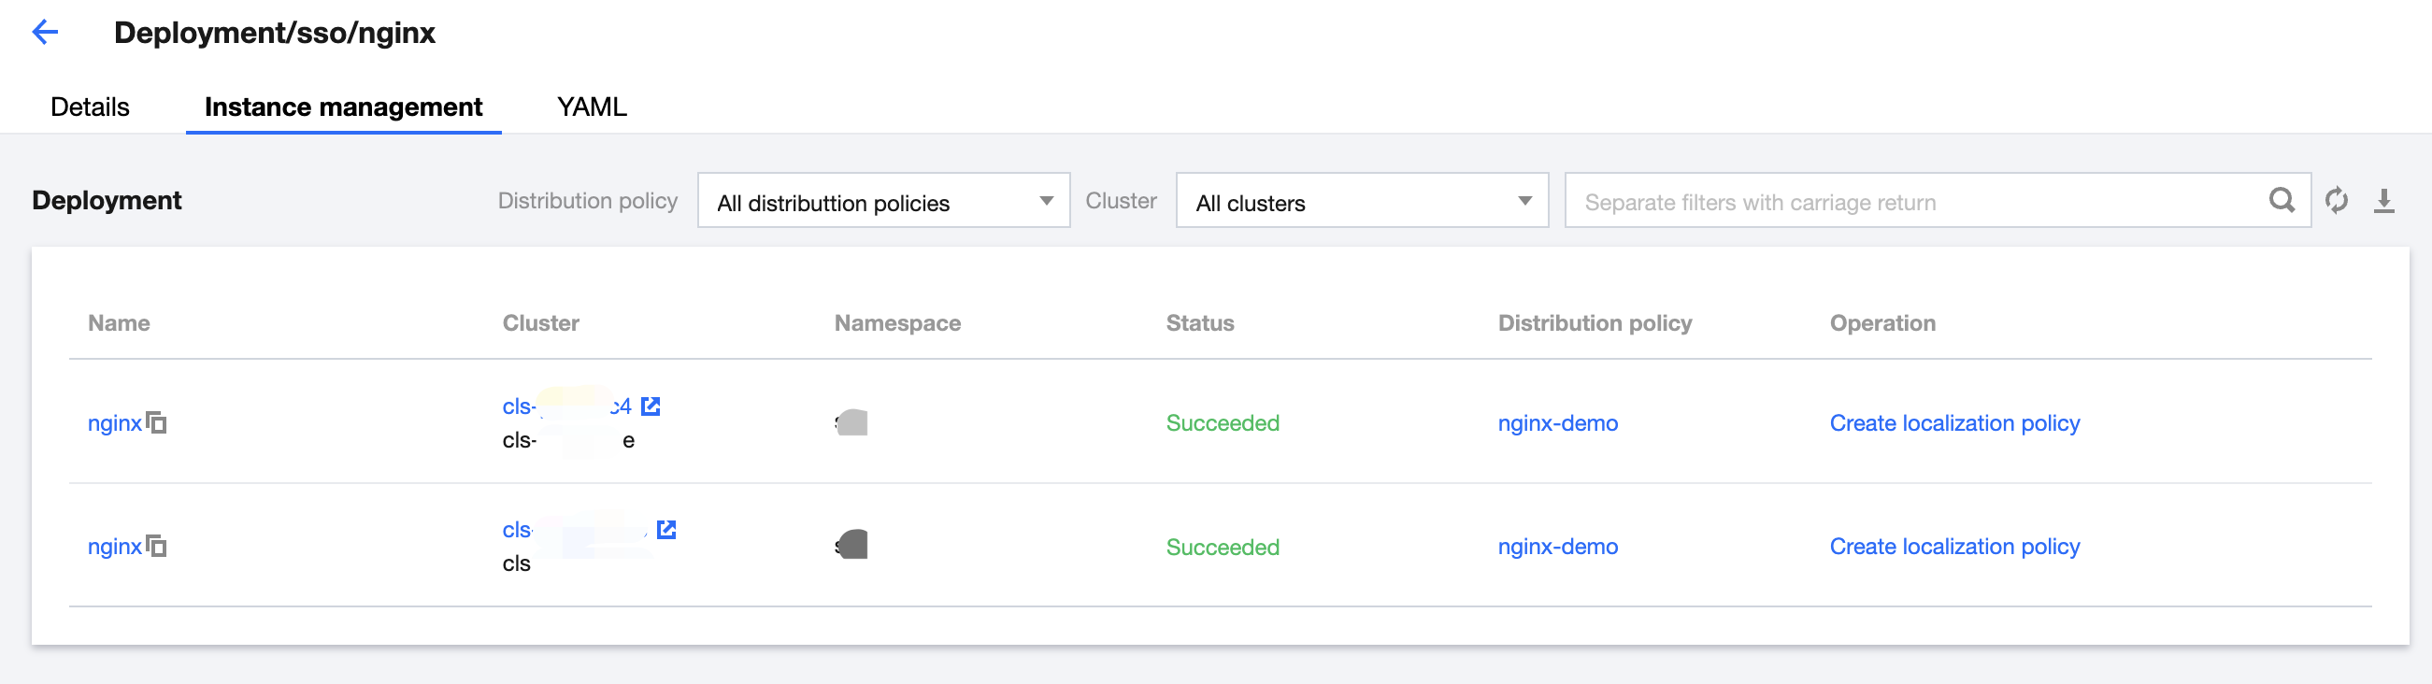This screenshot has height=684, width=2432.
Task: Open second cluster external link icon
Action: [666, 529]
